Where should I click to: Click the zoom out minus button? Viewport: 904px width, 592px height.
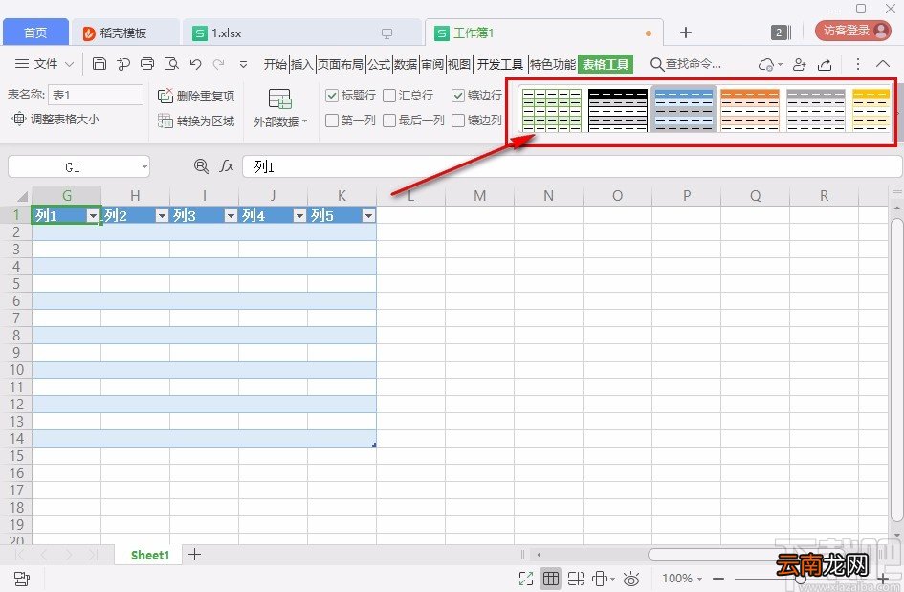point(718,579)
